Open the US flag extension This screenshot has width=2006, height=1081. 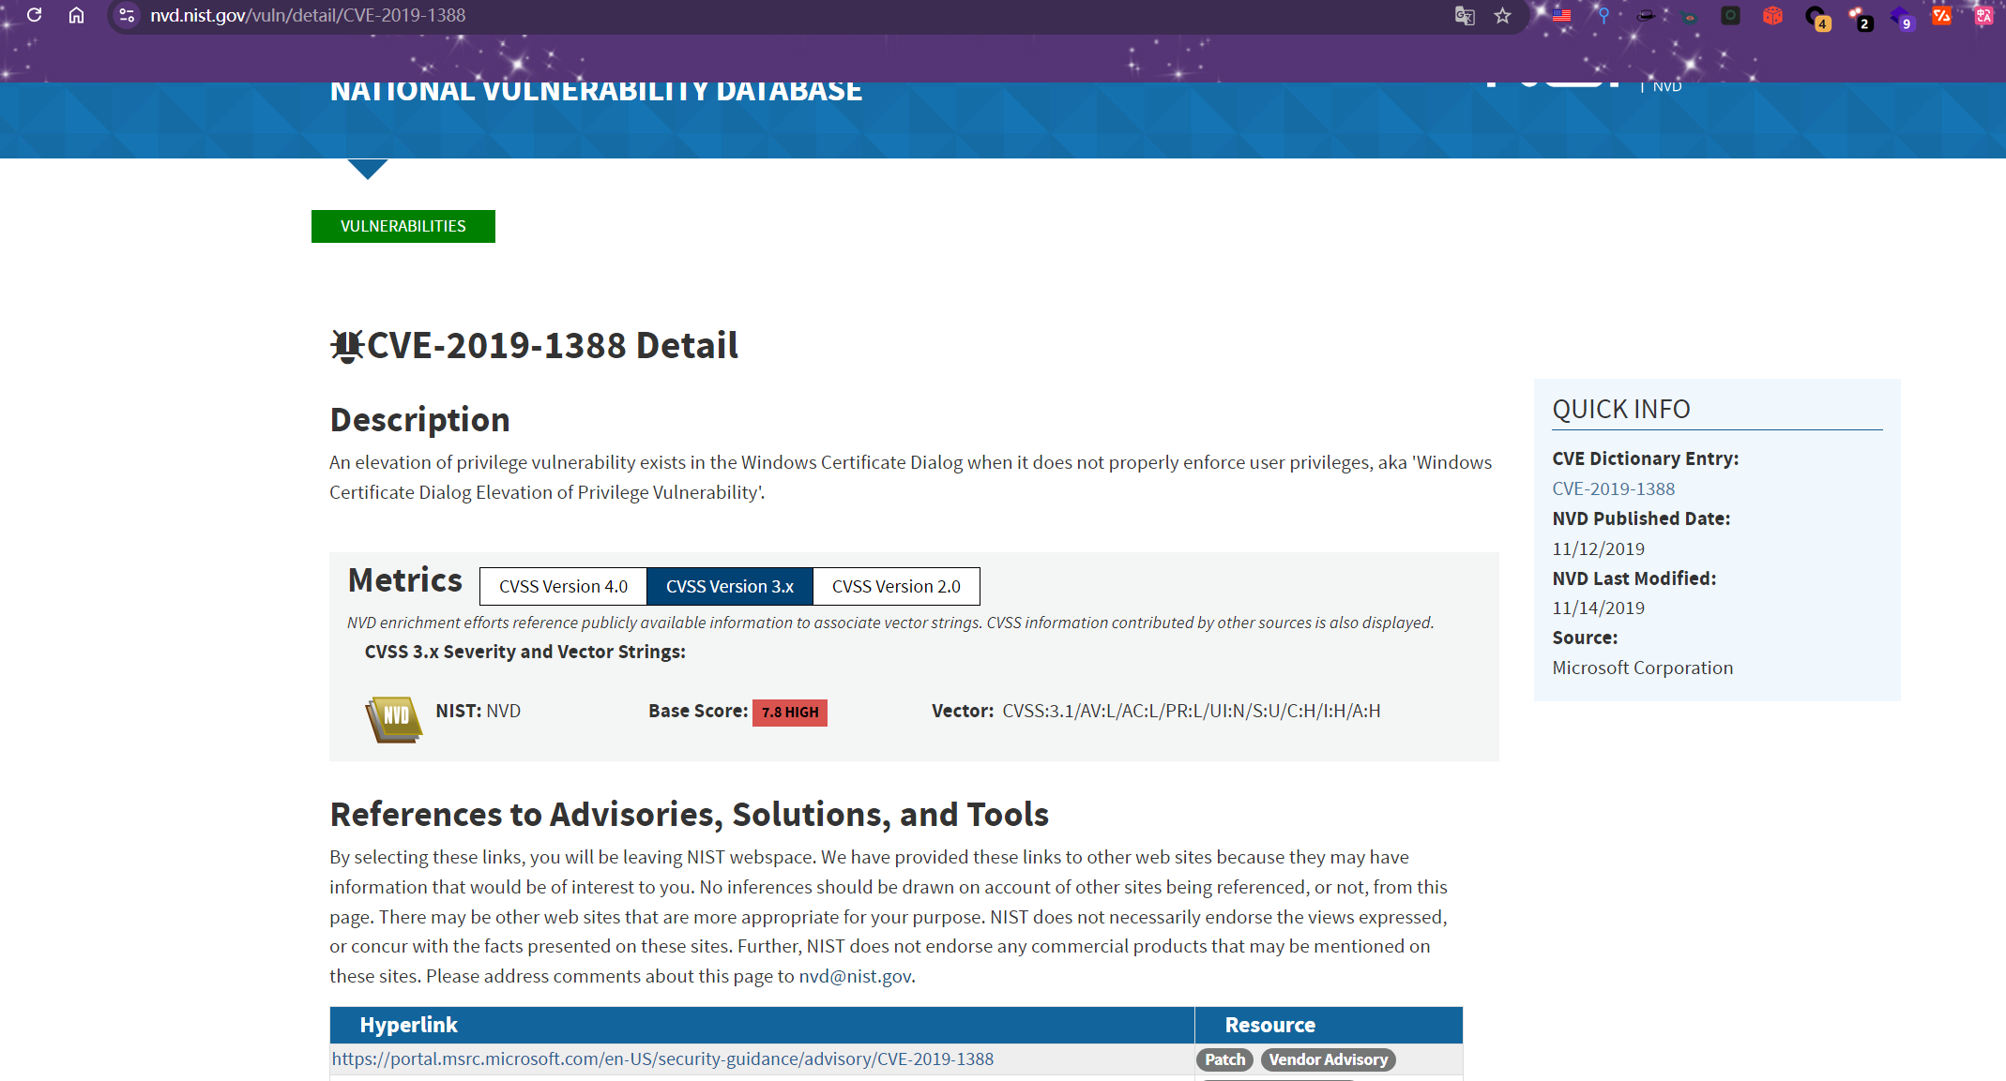pos(1562,15)
